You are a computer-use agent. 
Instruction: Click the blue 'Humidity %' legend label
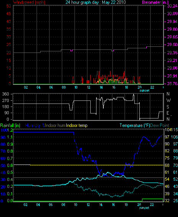point(35,125)
